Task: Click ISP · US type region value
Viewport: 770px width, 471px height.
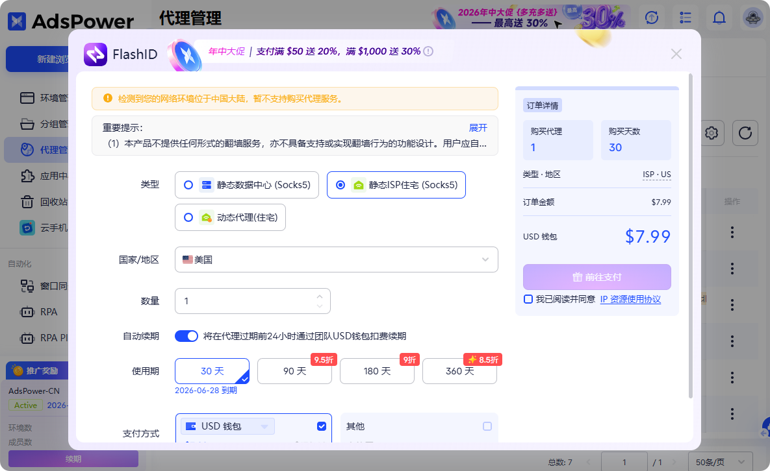Action: [656, 175]
